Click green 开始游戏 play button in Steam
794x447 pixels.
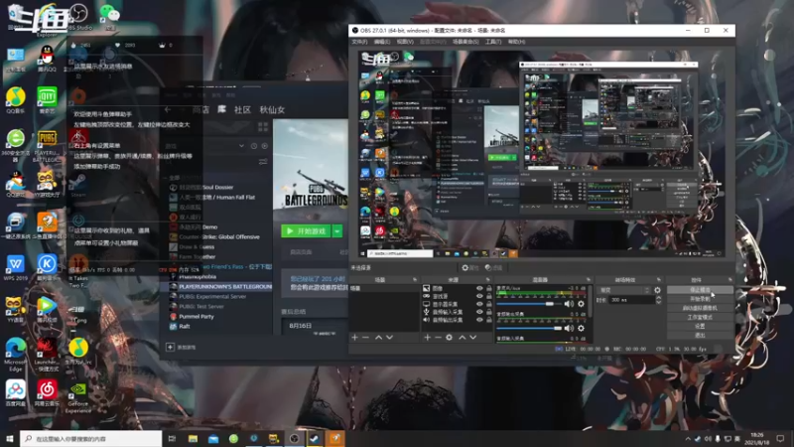(x=306, y=231)
